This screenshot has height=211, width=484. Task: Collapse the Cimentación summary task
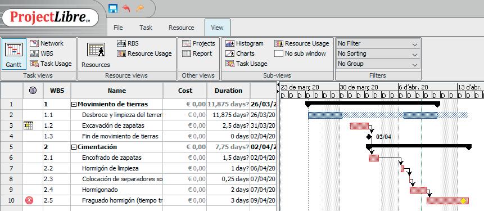[74, 147]
